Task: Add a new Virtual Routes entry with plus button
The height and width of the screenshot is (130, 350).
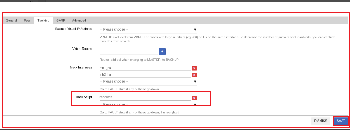Action: pos(162,51)
